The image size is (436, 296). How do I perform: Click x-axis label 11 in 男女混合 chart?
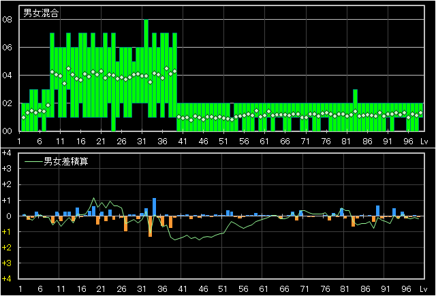(x=60, y=142)
